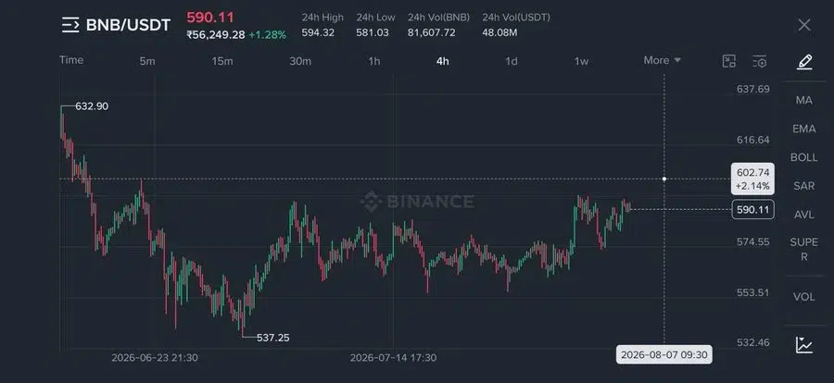Image resolution: width=834 pixels, height=383 pixels.
Task: Click the 532.46 price axis label
Action: click(752, 342)
